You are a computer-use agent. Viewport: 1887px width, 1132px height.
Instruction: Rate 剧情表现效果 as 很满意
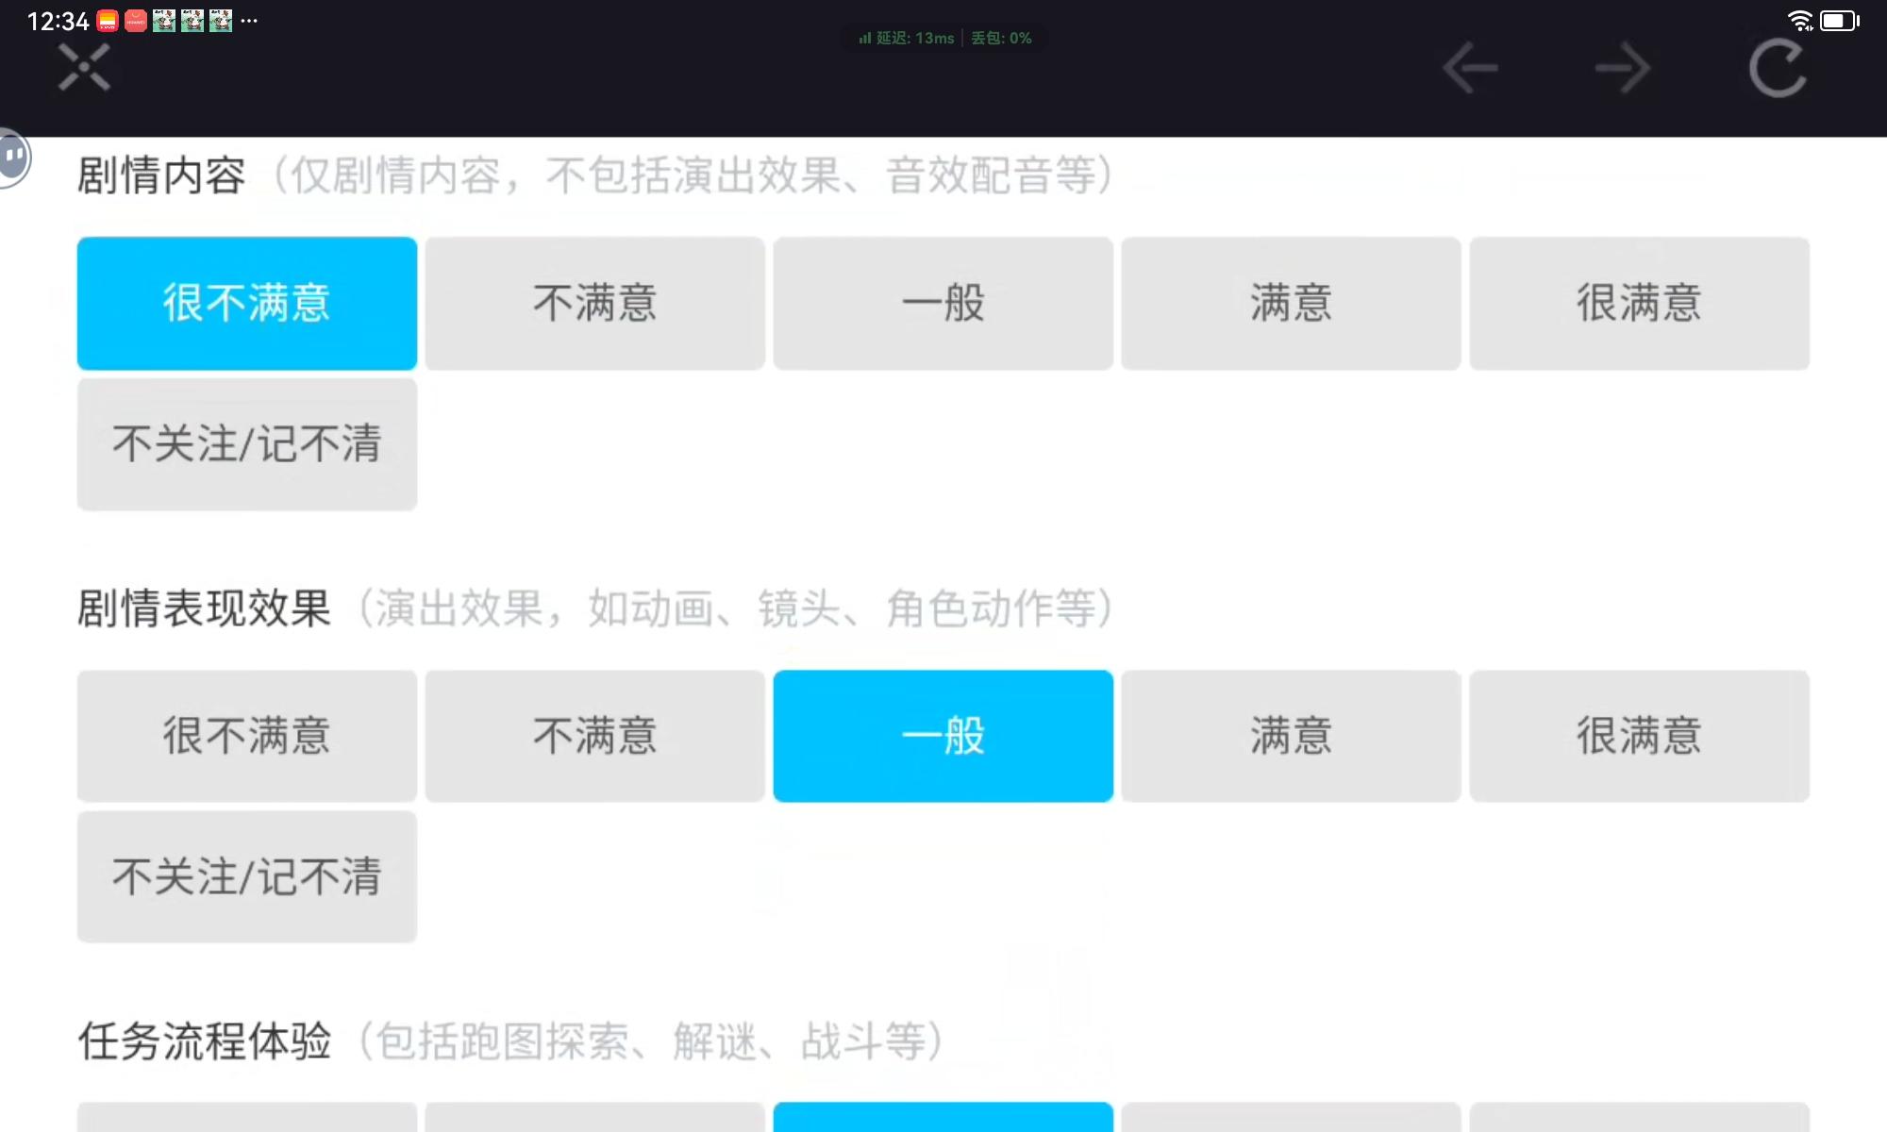[x=1640, y=736]
